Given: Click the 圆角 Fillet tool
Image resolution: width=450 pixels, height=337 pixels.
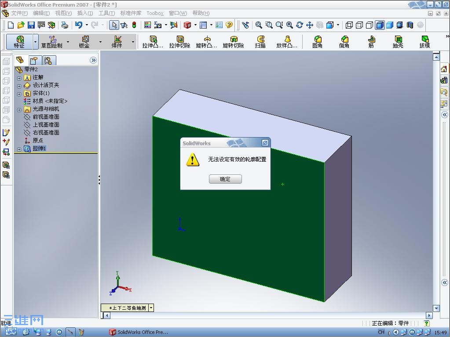Looking at the screenshot, I should 318,42.
